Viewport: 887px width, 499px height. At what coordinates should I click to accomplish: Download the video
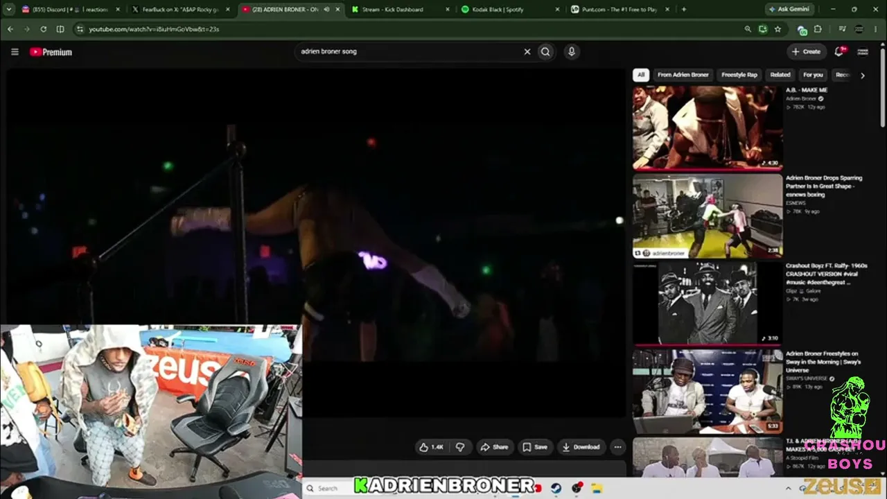click(581, 447)
